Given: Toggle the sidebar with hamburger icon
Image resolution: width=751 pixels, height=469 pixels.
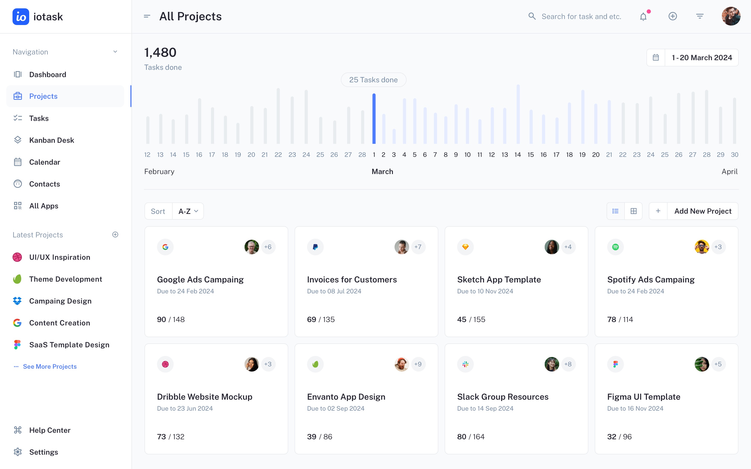Looking at the screenshot, I should (x=147, y=16).
